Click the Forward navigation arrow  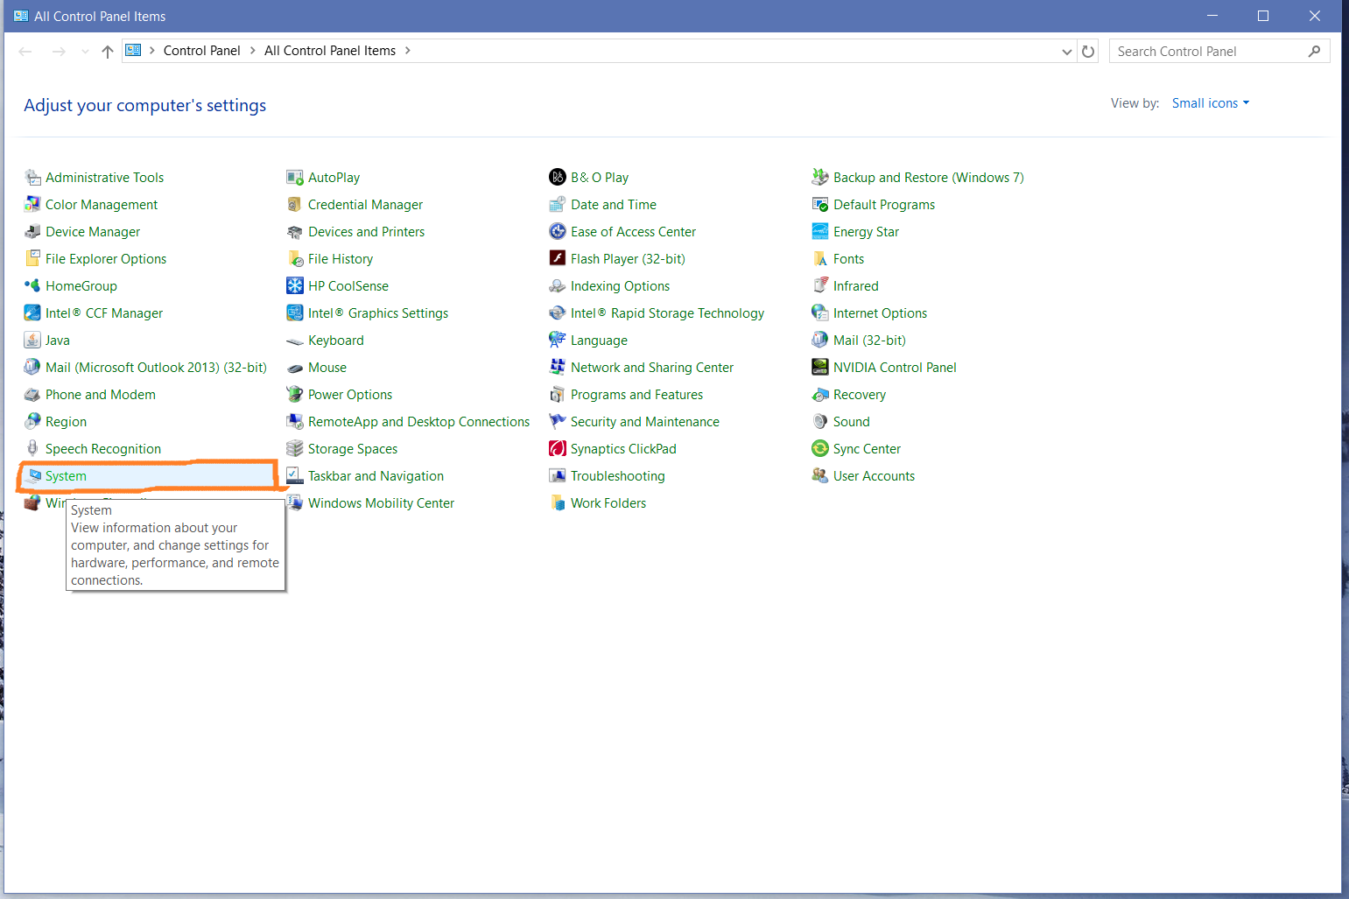[59, 52]
